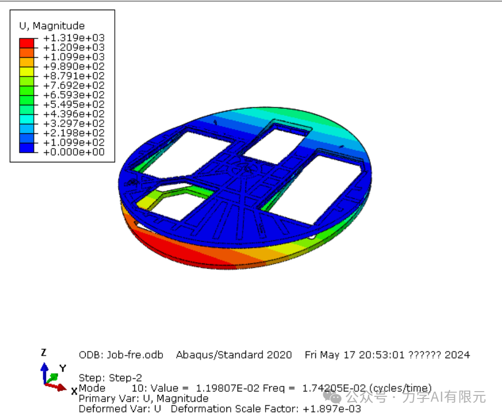
Task: Click 'Abaqus/Standard 2020' title text
Action: point(234,355)
